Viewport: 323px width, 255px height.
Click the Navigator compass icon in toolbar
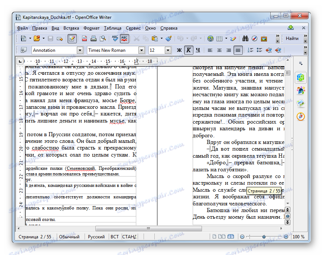tap(254, 38)
